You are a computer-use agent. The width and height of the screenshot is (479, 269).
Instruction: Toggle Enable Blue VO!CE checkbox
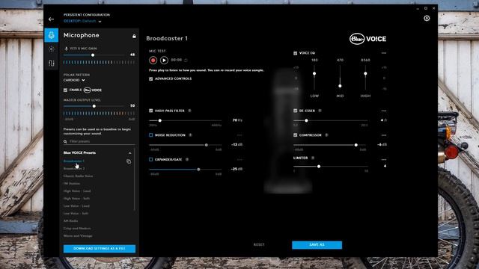coord(65,90)
